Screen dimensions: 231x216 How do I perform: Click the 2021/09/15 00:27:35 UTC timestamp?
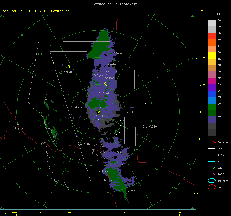35,11
